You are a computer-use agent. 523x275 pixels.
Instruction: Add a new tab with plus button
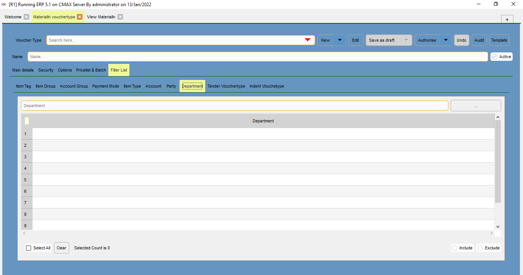pyautogui.click(x=507, y=20)
